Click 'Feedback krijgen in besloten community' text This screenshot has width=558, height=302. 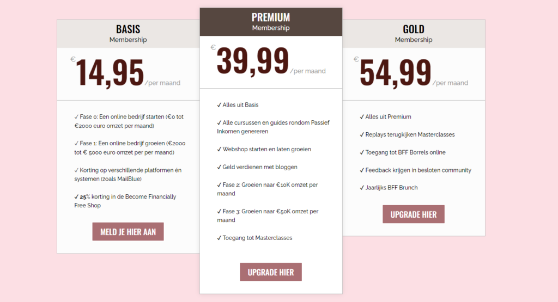418,170
